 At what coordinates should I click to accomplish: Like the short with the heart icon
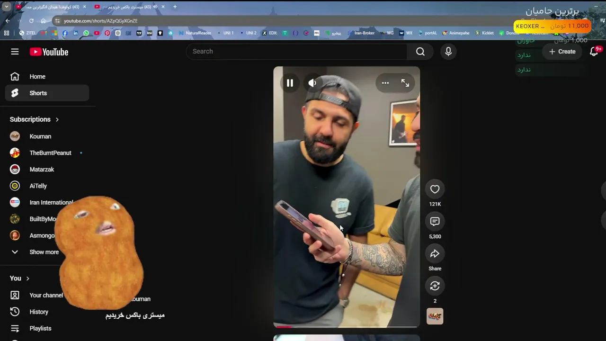[x=435, y=189]
